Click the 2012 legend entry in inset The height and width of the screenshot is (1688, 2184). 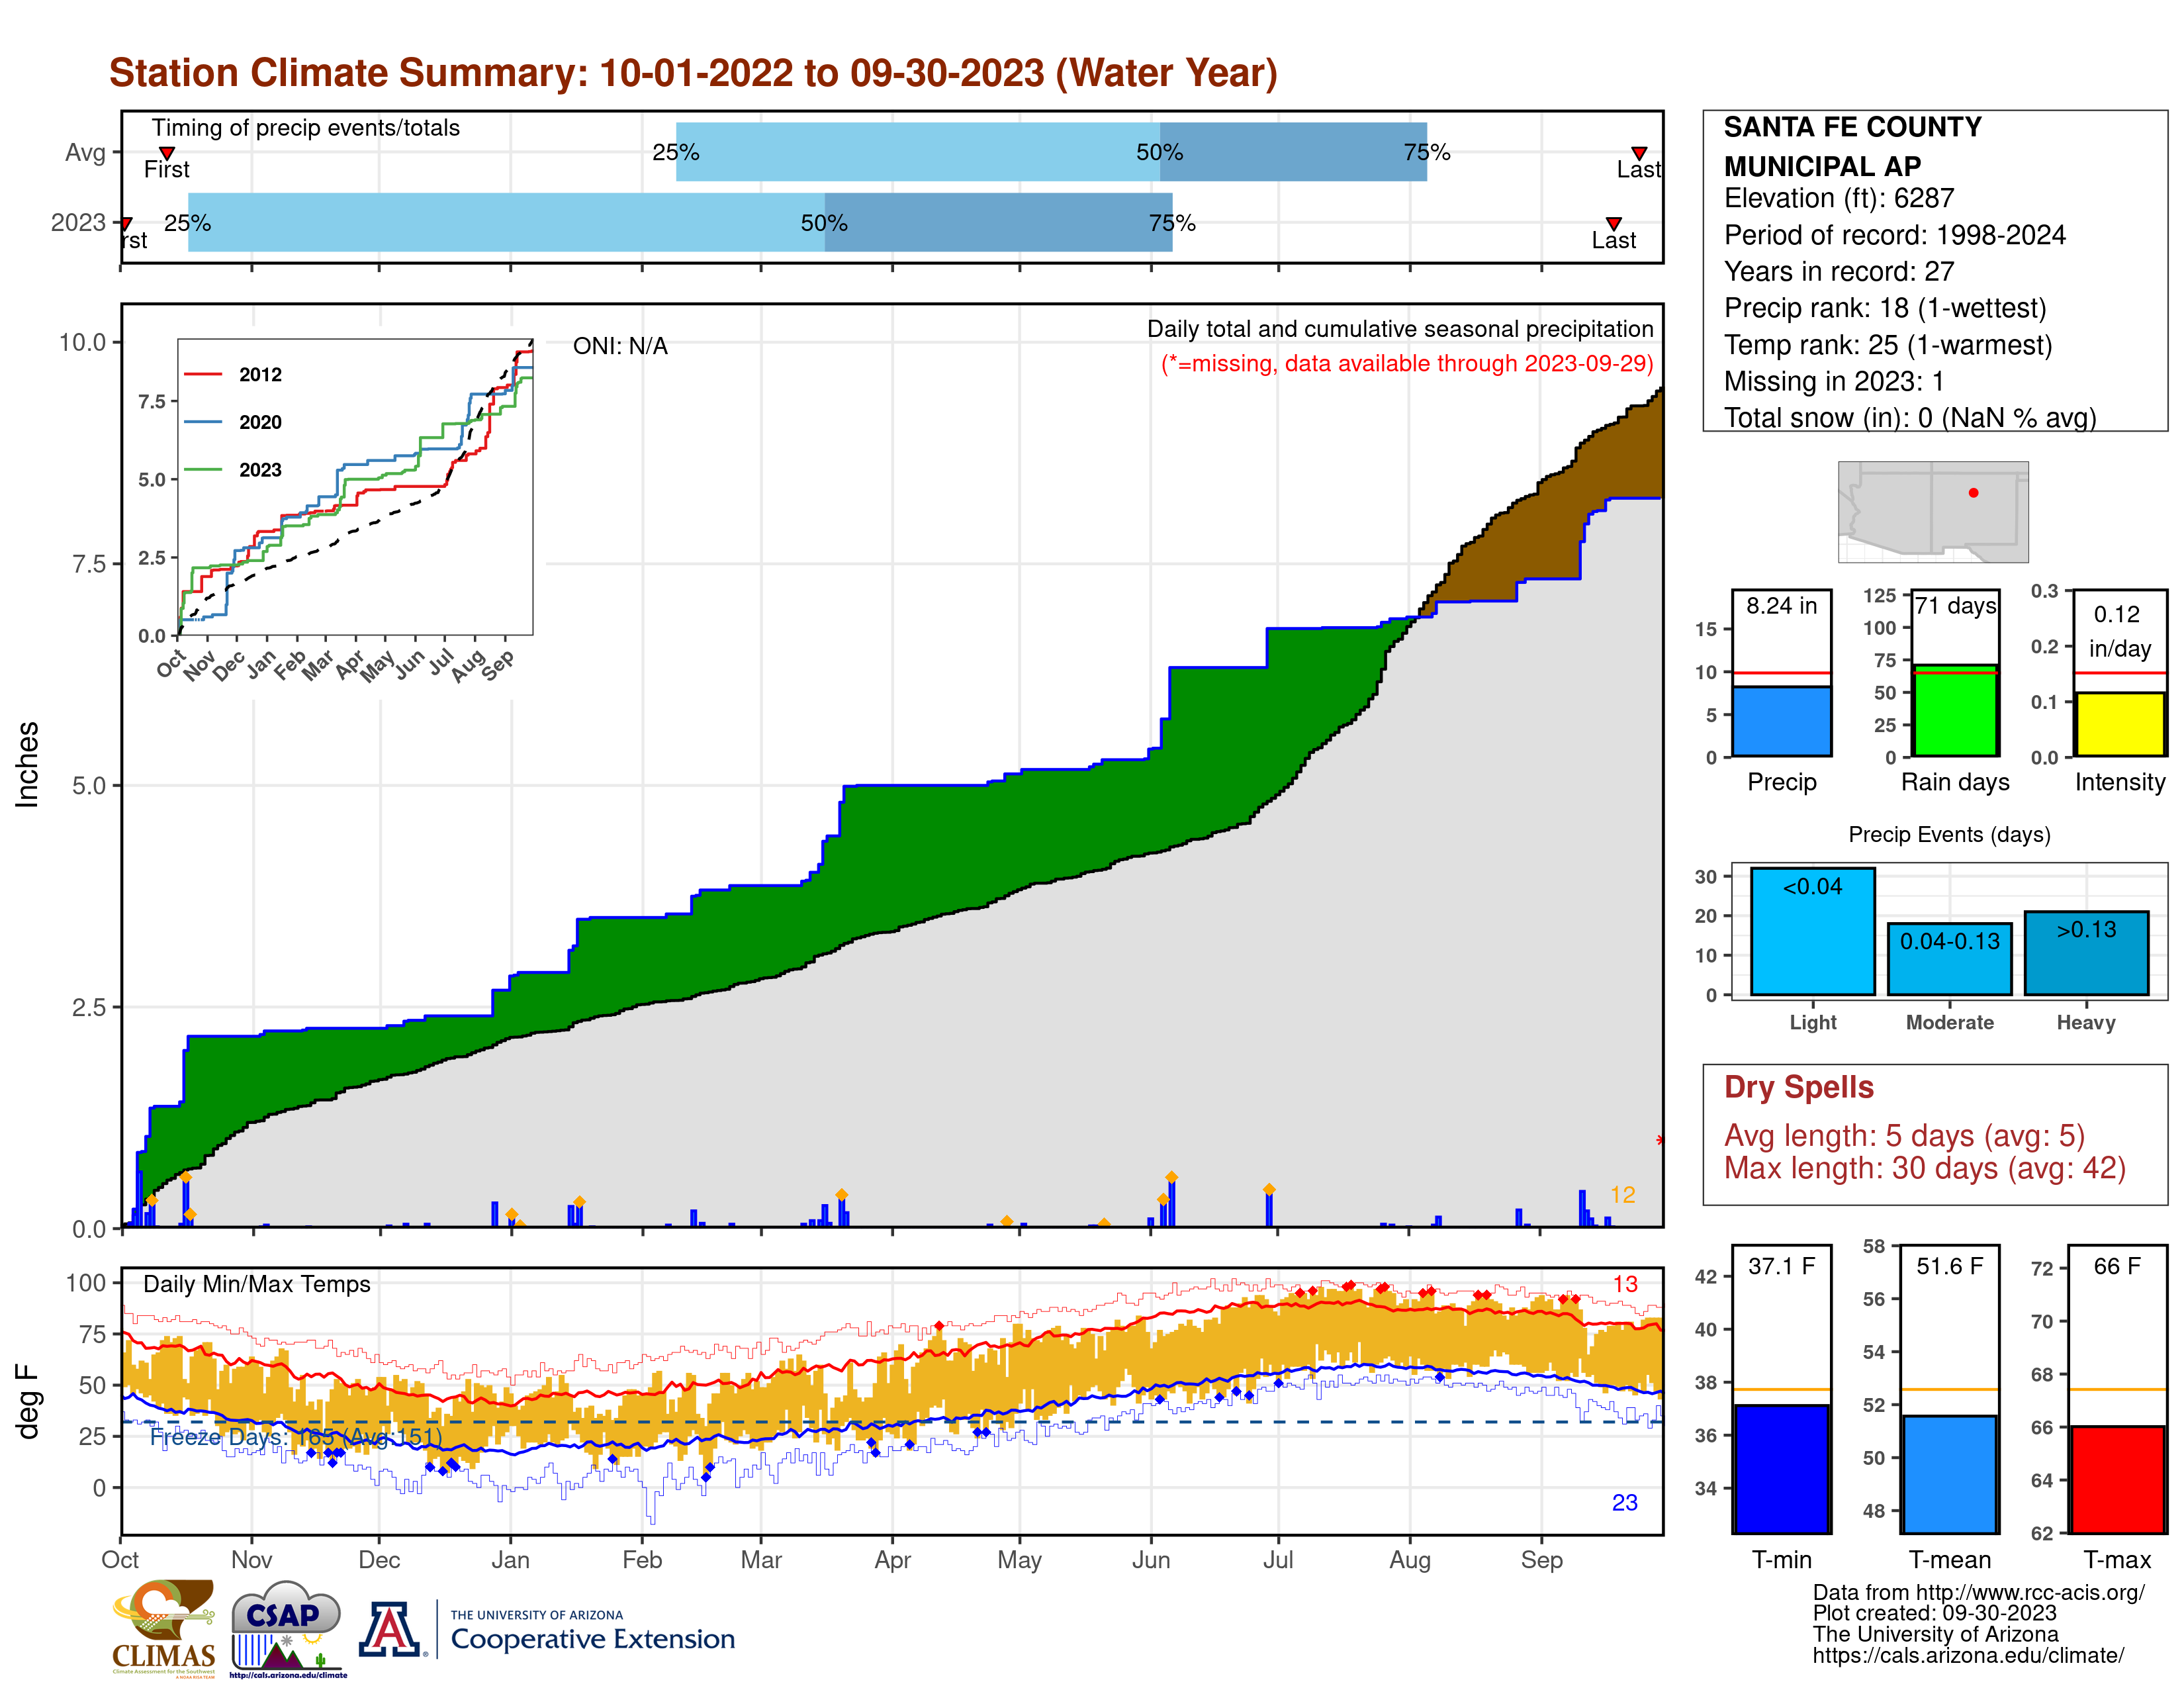[x=234, y=375]
